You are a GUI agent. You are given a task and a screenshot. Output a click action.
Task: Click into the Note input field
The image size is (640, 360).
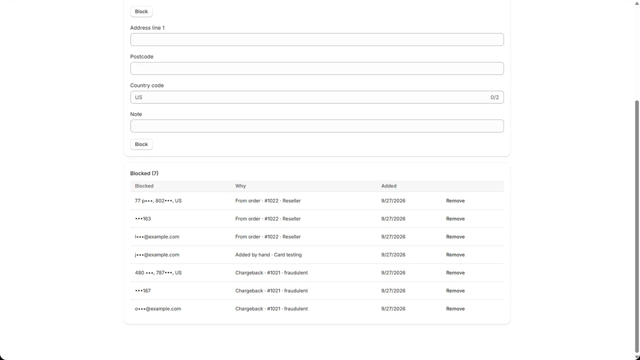(316, 126)
